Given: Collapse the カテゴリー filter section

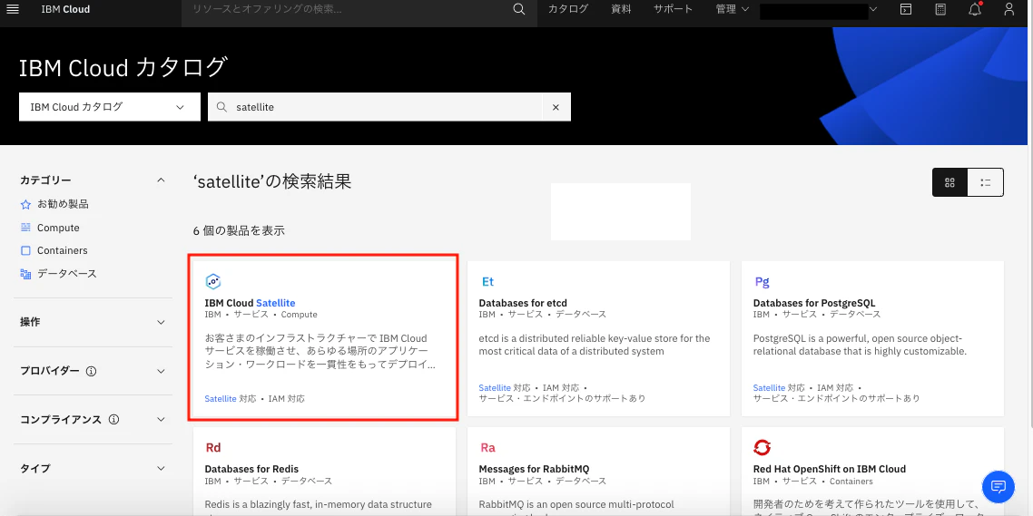Looking at the screenshot, I should (x=161, y=180).
